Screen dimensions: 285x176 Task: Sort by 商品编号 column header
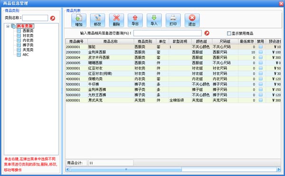(76, 41)
